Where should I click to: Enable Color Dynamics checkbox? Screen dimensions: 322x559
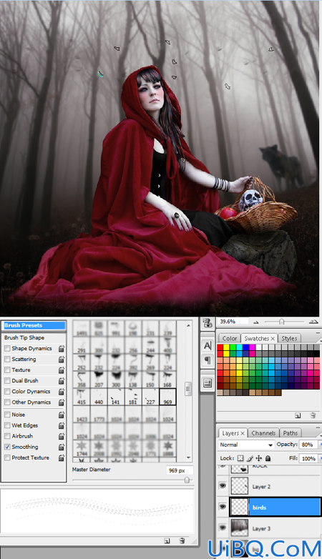pyautogui.click(x=7, y=391)
